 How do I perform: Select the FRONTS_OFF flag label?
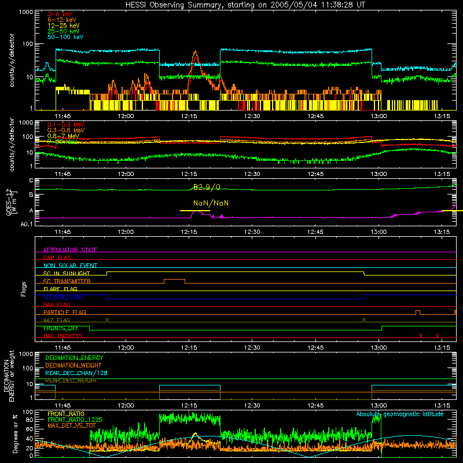click(x=61, y=328)
